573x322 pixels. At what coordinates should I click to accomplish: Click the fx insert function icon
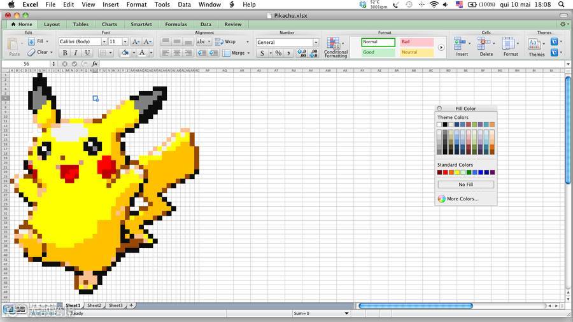[95, 64]
